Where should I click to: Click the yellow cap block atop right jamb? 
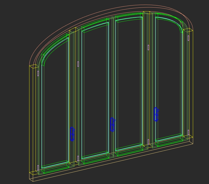[188, 30]
